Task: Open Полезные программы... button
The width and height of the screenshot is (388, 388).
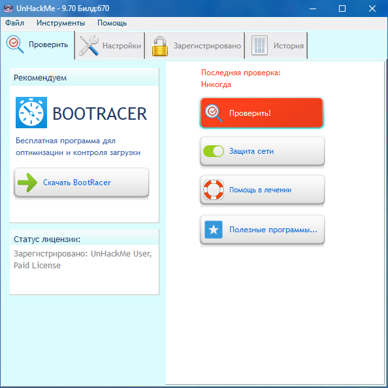Action: (262, 230)
